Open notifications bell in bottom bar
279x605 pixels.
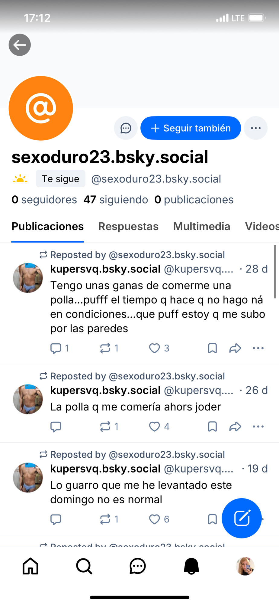pos(191,566)
